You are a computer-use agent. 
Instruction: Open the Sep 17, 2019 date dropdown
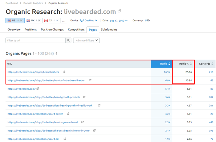coord(119,21)
